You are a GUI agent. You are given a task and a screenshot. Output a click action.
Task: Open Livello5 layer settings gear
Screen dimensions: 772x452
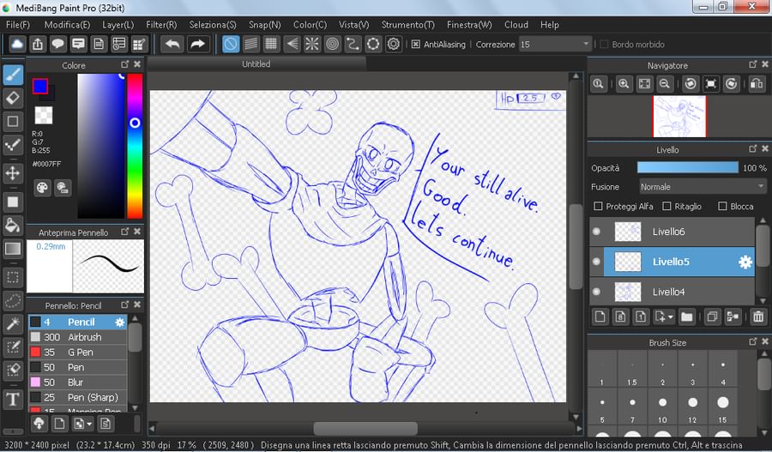point(745,262)
